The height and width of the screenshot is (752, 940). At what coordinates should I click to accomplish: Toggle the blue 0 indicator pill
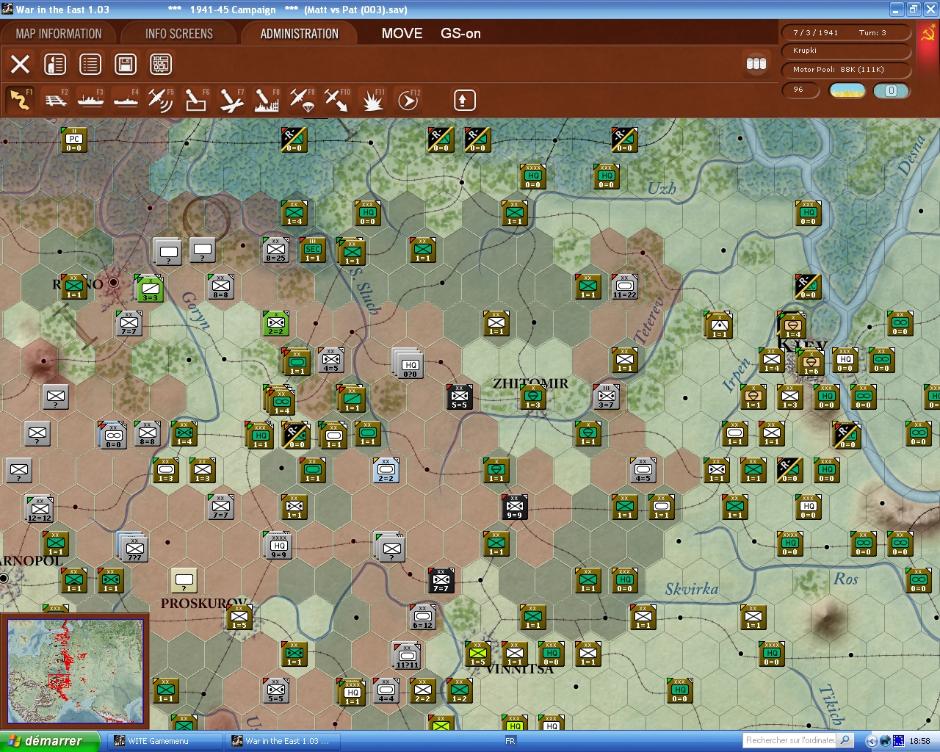(x=891, y=90)
